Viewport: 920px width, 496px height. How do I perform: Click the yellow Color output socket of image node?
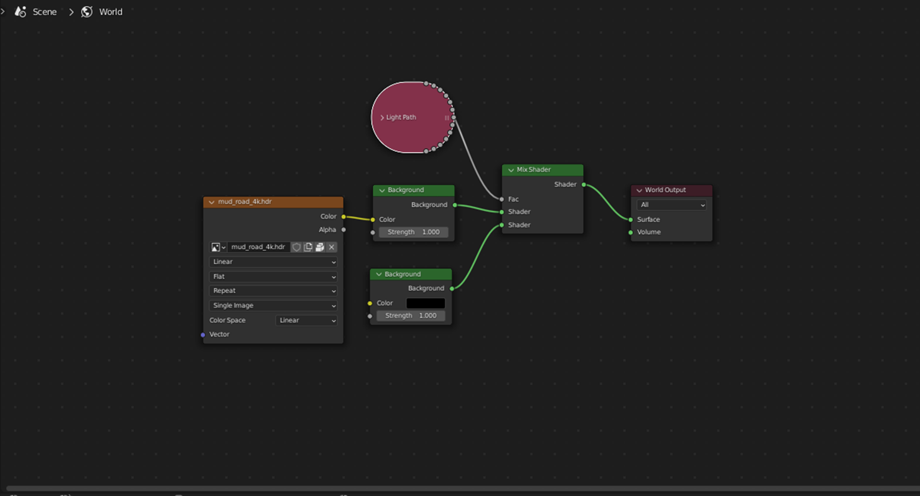343,217
